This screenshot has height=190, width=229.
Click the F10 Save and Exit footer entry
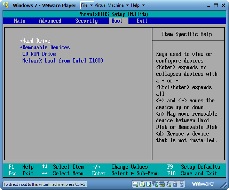click(192, 174)
